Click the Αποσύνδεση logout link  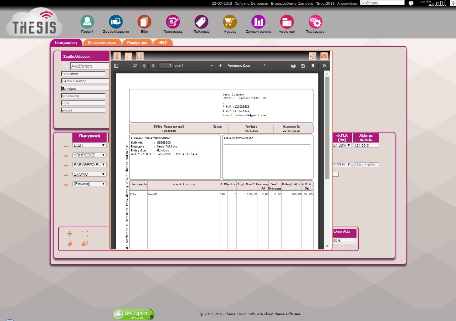[347, 3]
